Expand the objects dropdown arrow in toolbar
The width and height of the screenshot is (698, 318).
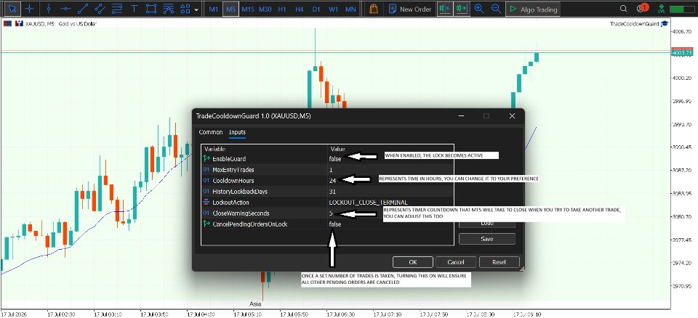click(x=196, y=9)
